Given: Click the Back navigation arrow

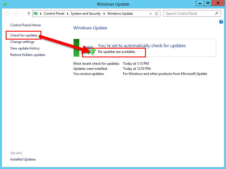Looking at the screenshot, I should point(7,14).
